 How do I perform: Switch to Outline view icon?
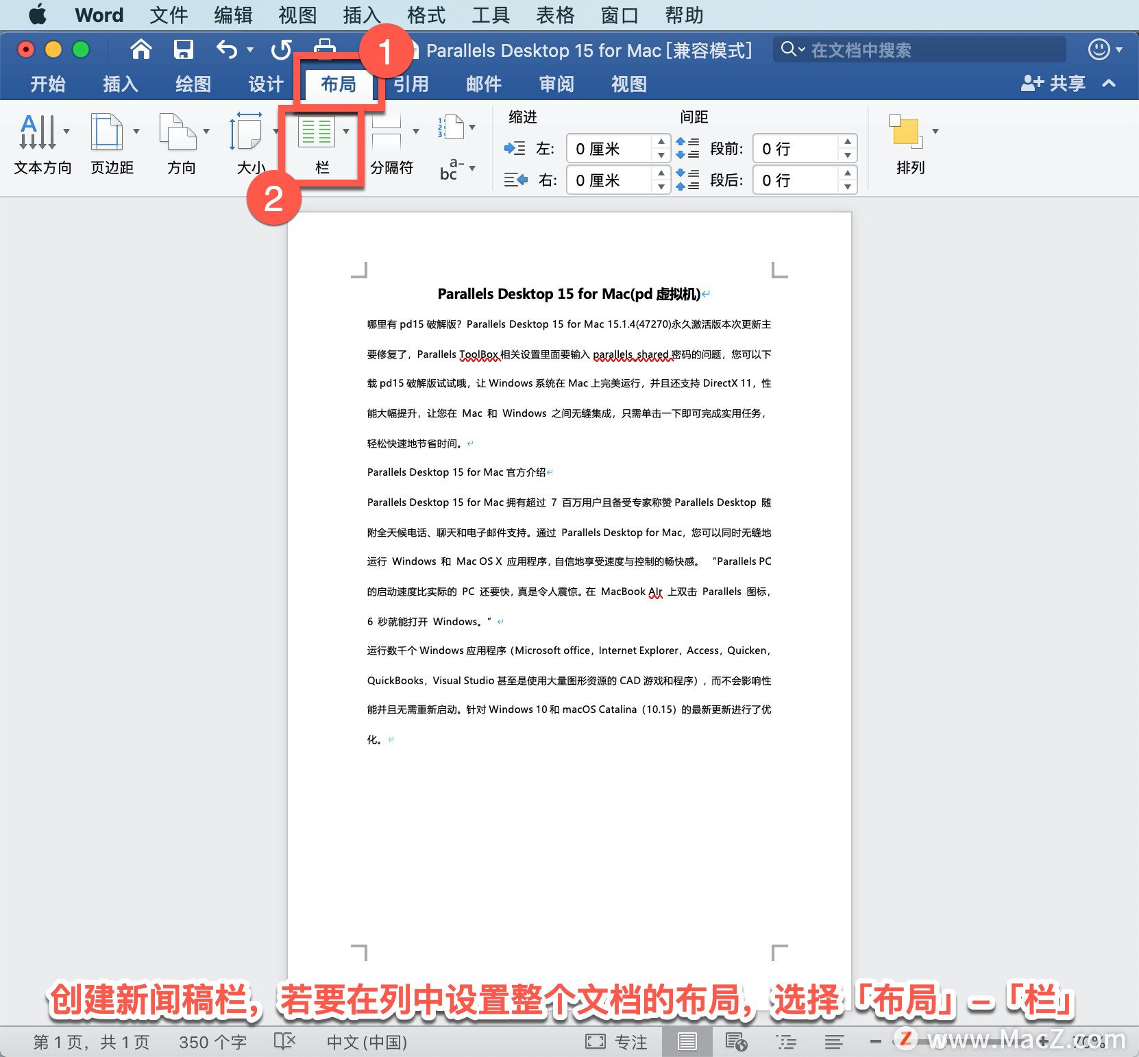785,1042
